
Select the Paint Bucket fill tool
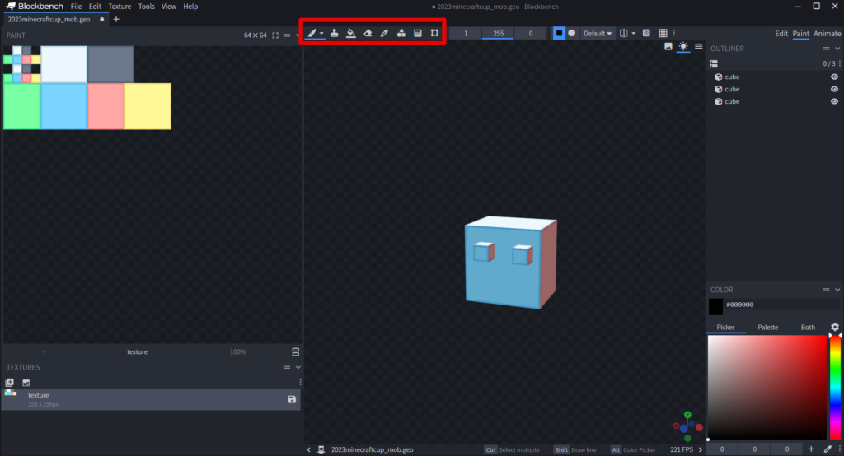pyautogui.click(x=351, y=33)
